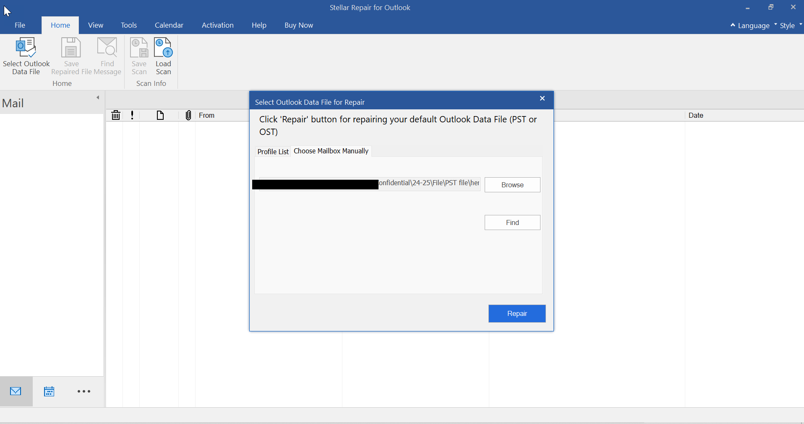Click the blue Repair button

click(517, 313)
